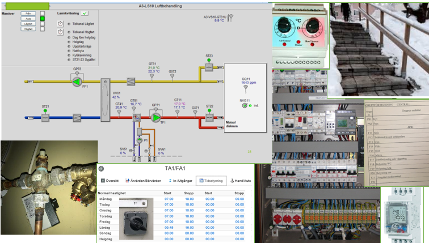Open the brass valve pipe photo
This screenshot has width=429, height=243.
(49, 187)
